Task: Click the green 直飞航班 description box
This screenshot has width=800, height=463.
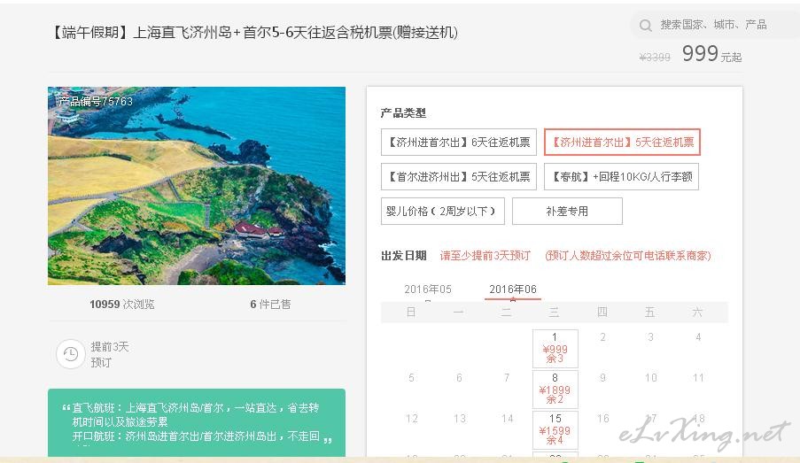Action: click(x=197, y=422)
